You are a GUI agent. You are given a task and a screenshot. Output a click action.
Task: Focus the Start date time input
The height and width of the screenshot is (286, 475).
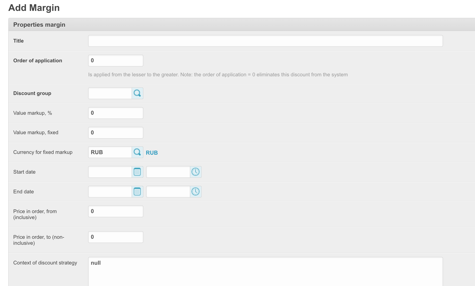click(168, 172)
